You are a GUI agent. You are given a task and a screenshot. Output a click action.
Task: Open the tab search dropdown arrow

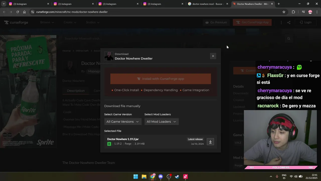coord(4,4)
